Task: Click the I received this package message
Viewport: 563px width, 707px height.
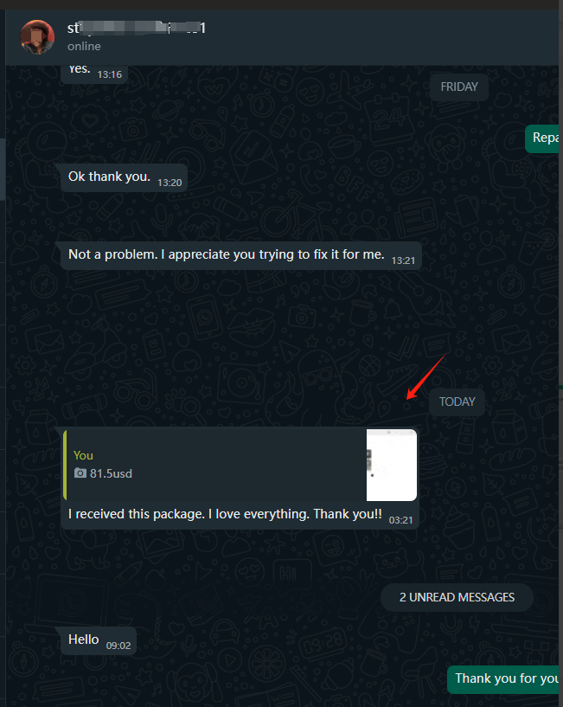Action: [x=240, y=478]
